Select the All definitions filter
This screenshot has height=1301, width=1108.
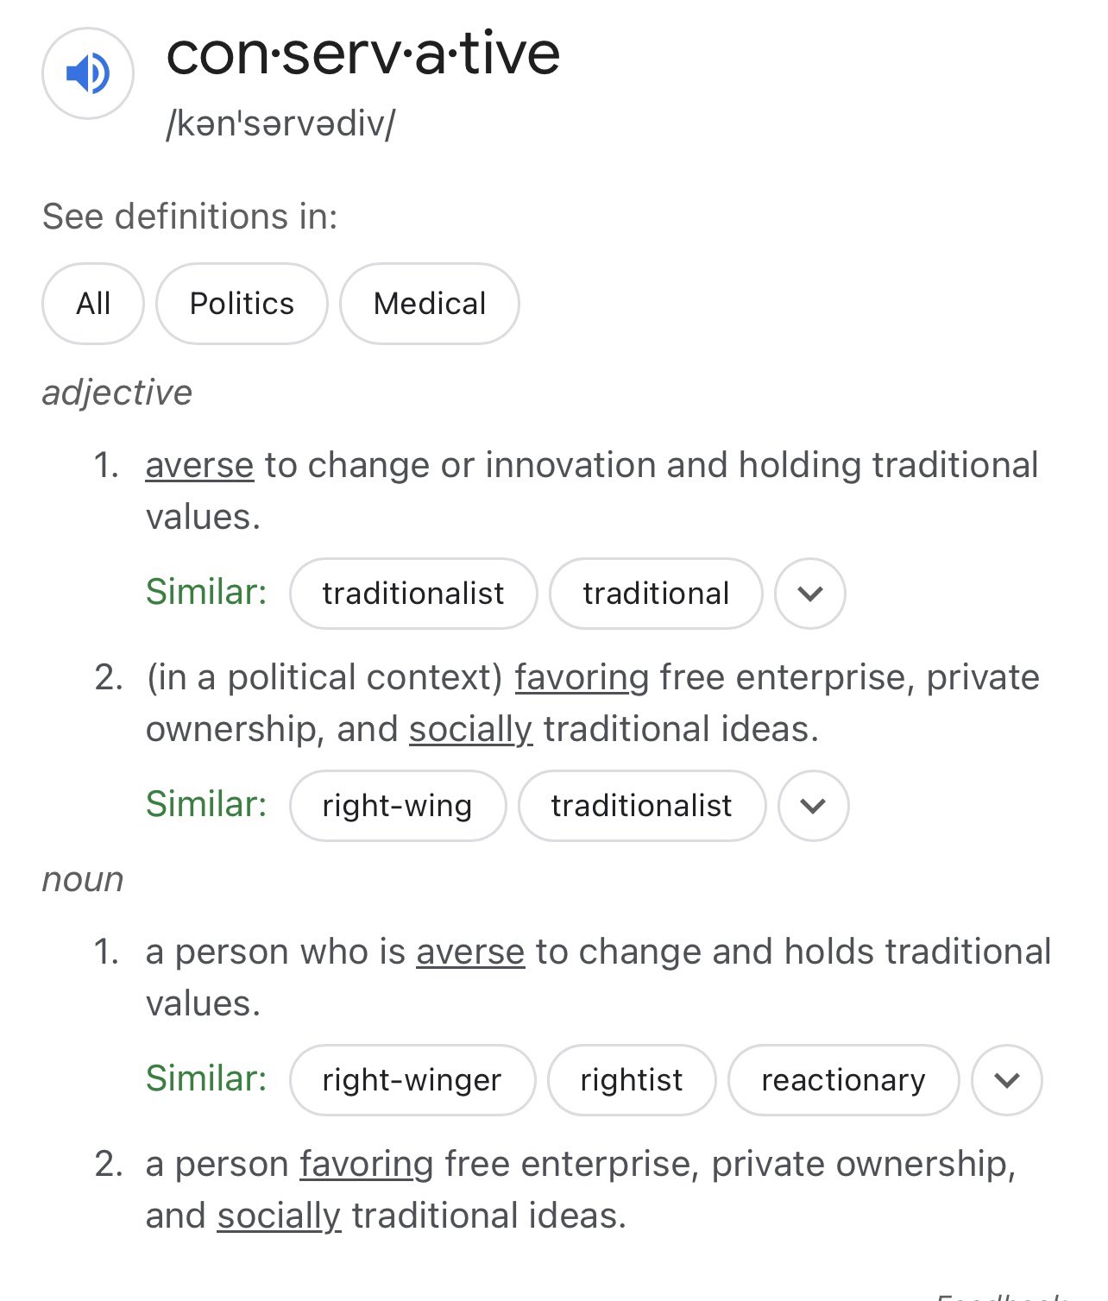[x=93, y=304]
